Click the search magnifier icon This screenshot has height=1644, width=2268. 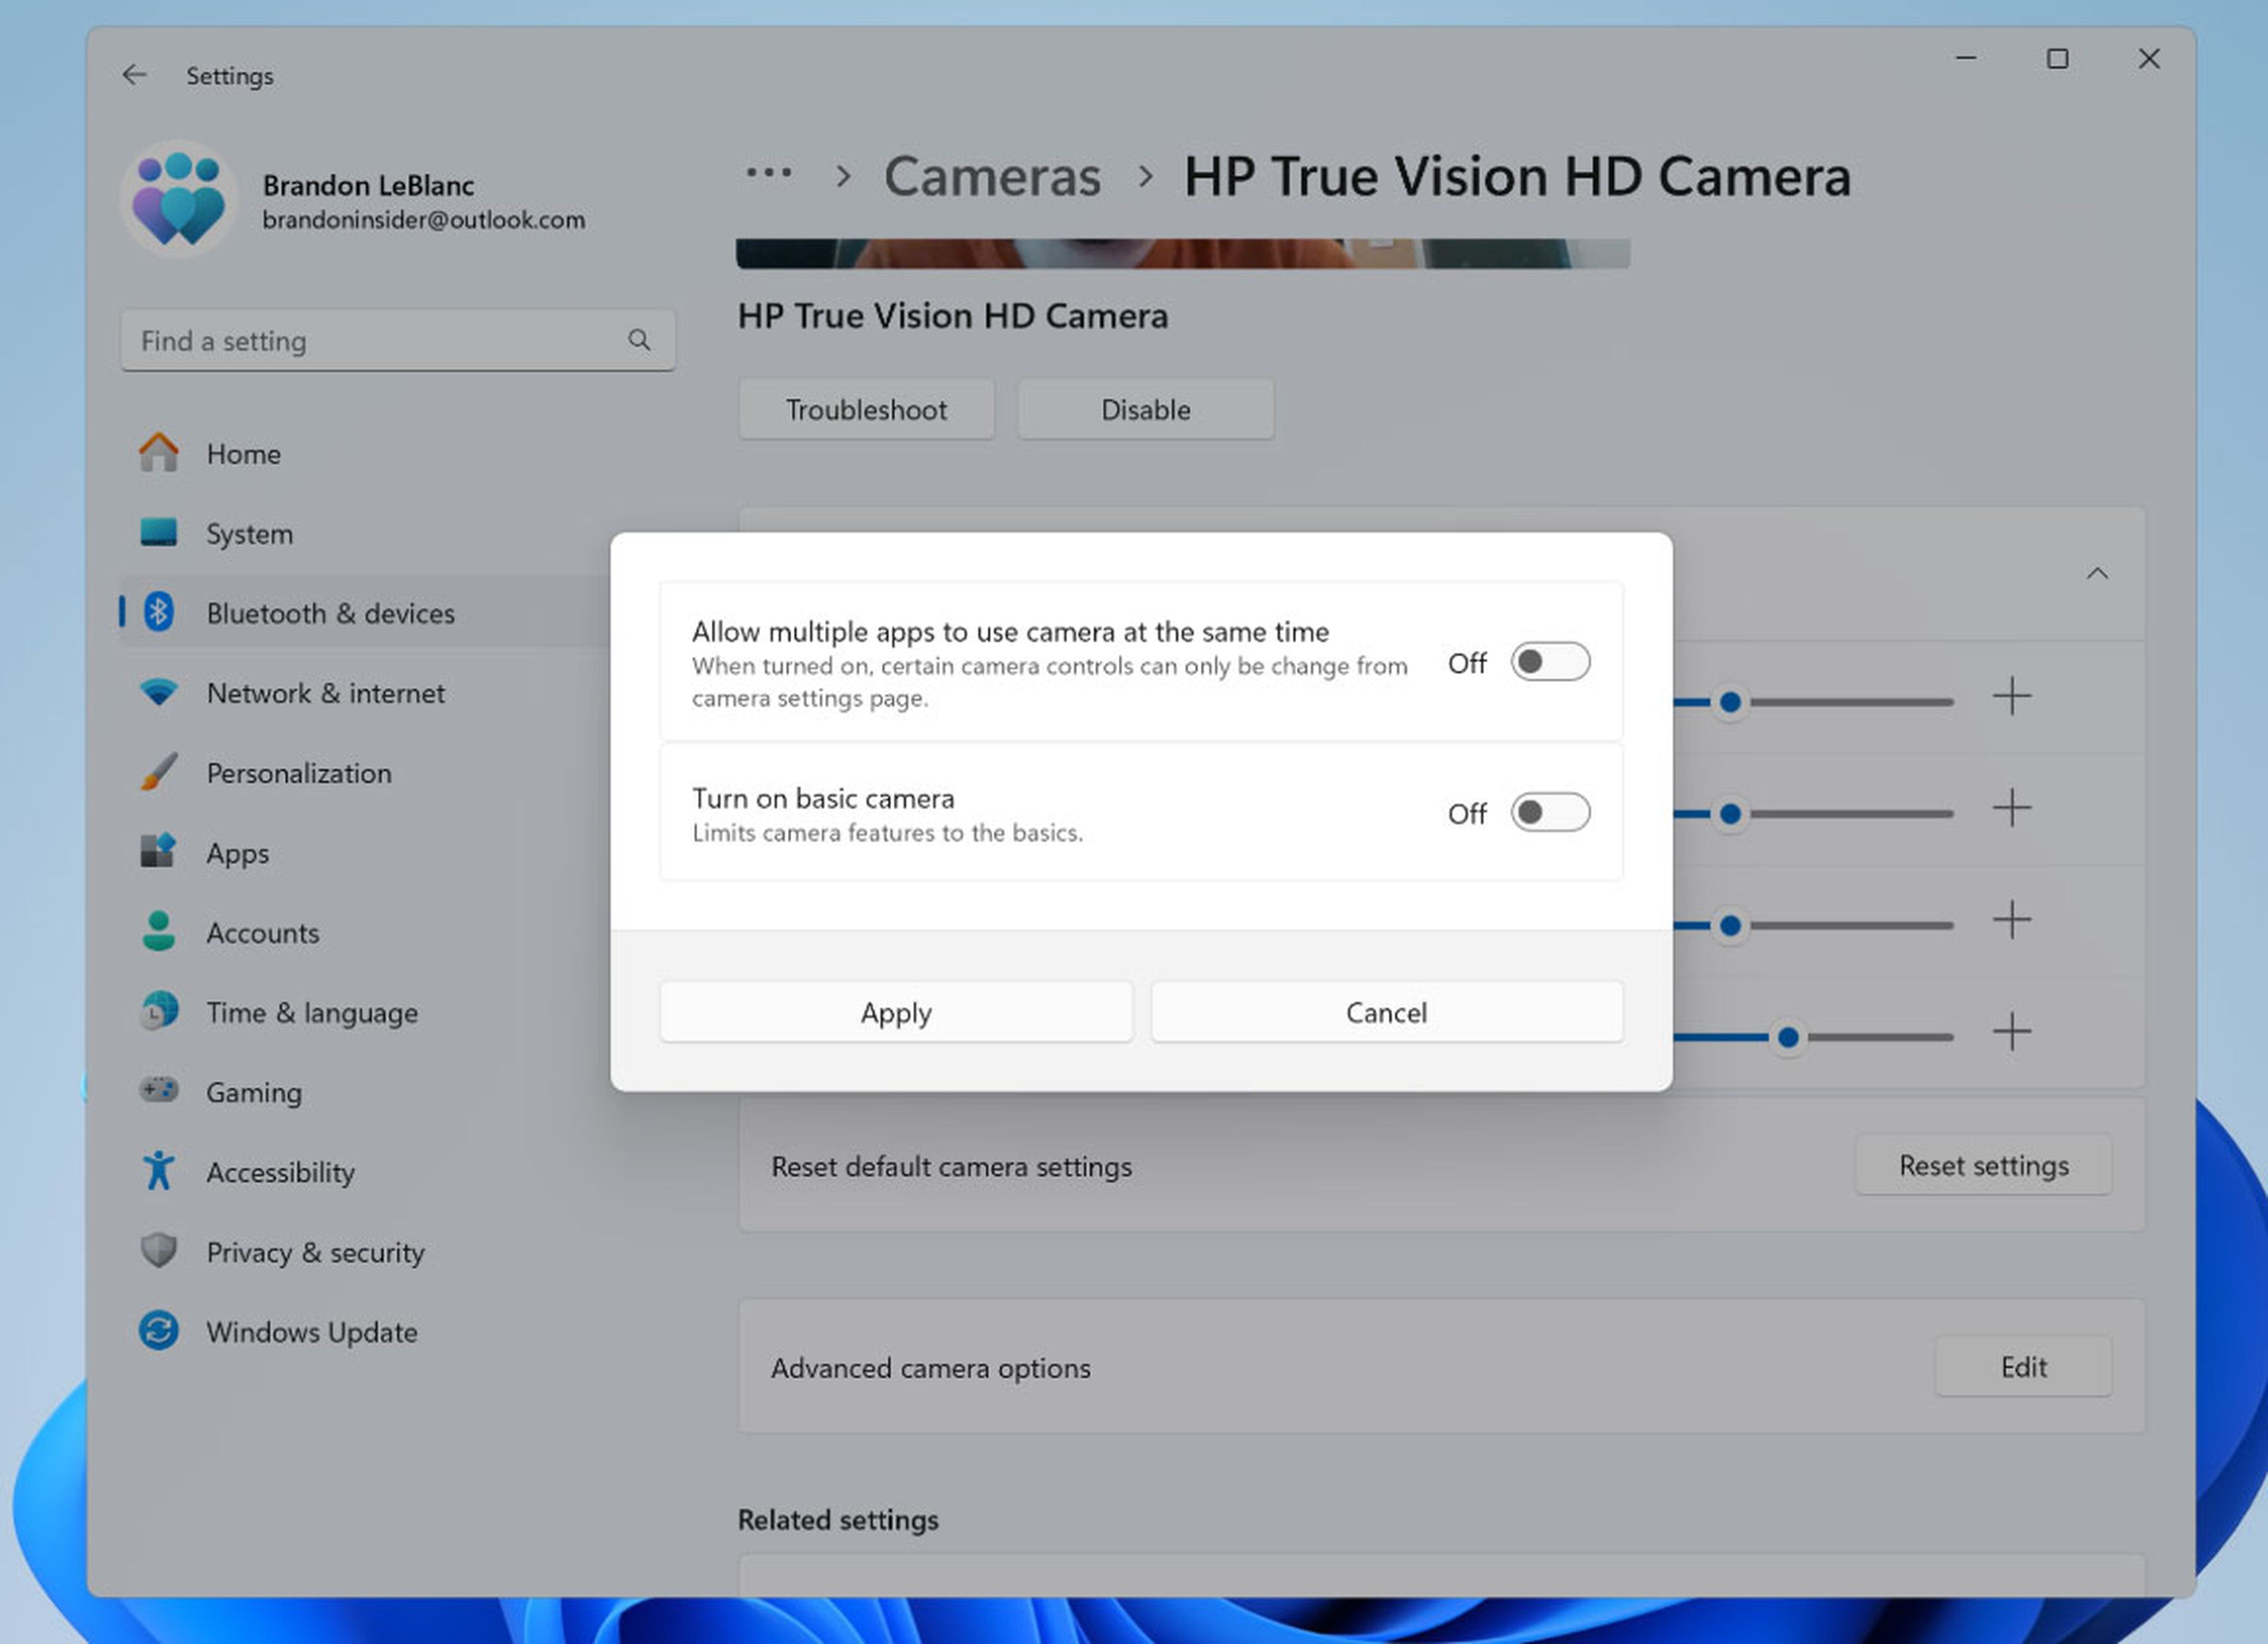(x=639, y=341)
